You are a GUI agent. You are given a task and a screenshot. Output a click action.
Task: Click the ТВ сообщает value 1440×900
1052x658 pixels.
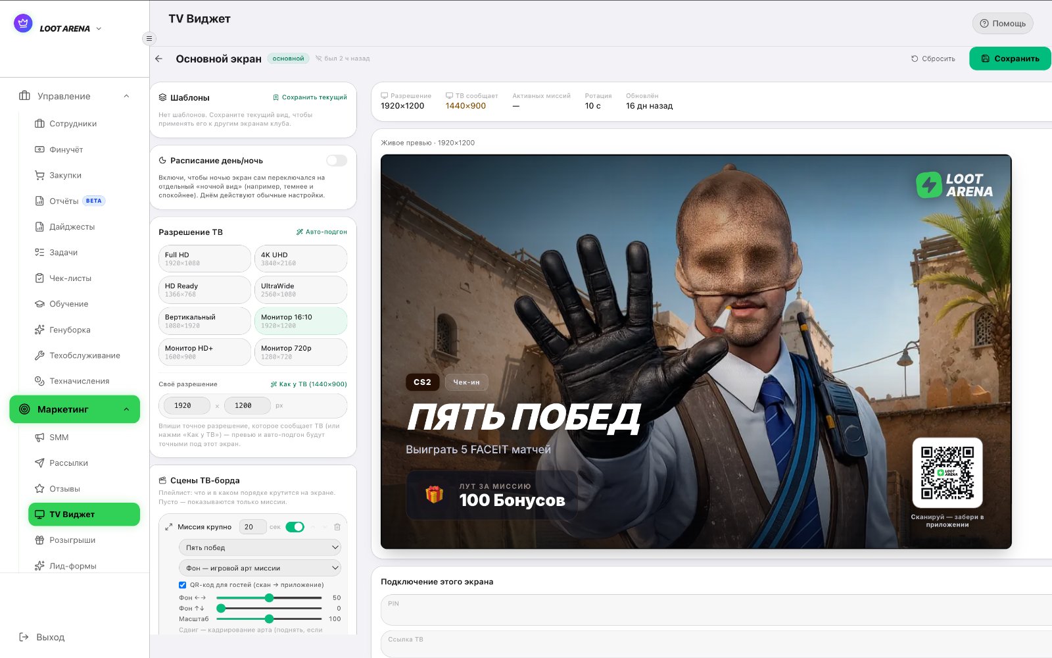pos(466,106)
